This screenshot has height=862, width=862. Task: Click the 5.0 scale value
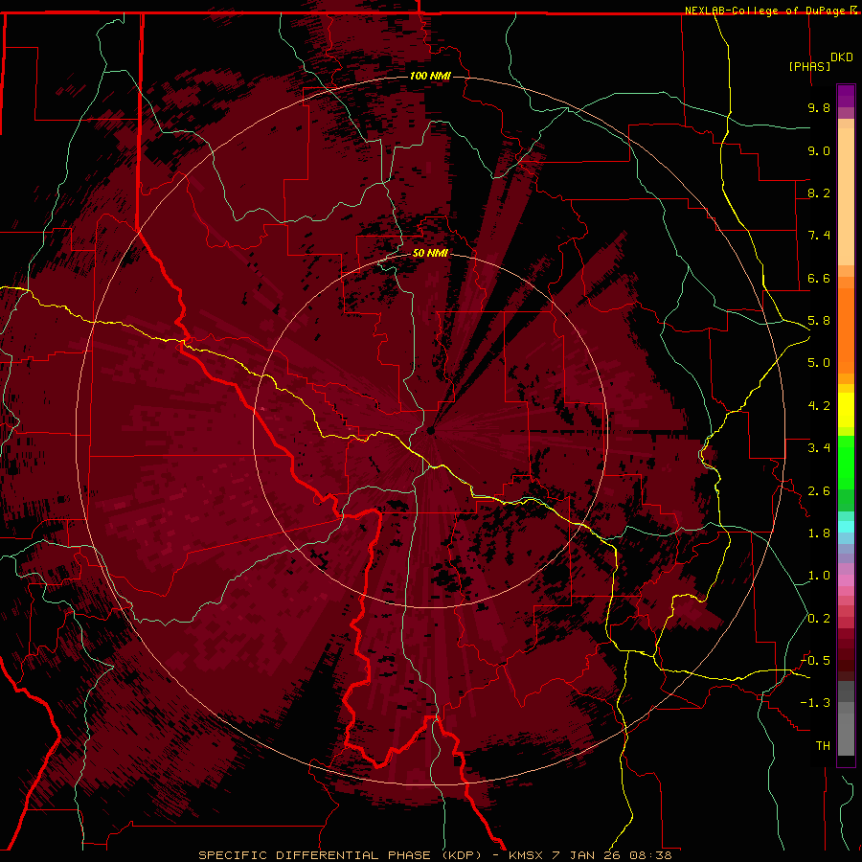point(819,363)
